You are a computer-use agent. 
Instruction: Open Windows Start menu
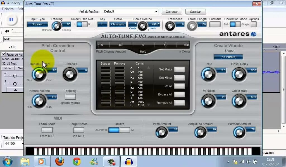click(7, 161)
